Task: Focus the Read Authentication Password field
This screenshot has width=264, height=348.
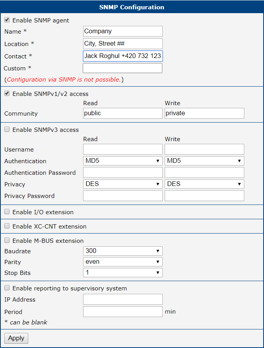Action: (x=123, y=172)
